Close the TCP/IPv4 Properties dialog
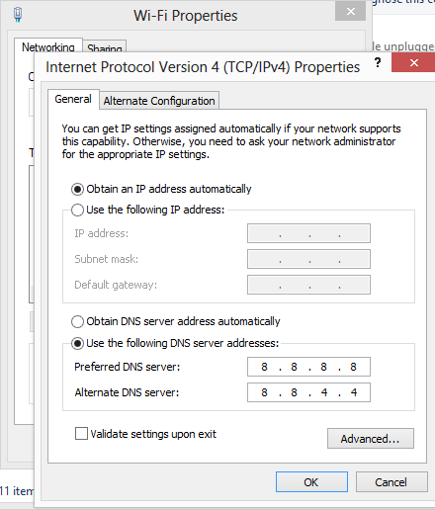This screenshot has width=435, height=510. point(413,62)
